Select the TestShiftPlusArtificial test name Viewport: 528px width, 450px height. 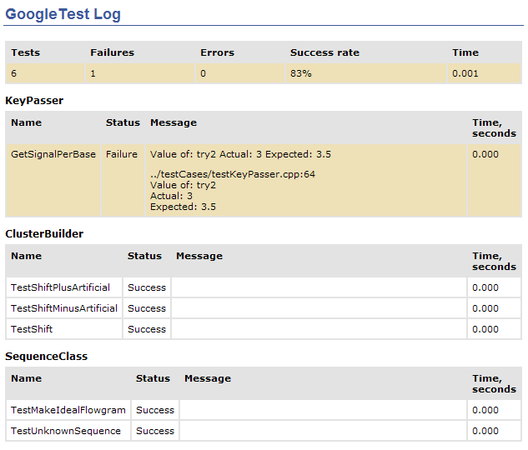pos(60,287)
